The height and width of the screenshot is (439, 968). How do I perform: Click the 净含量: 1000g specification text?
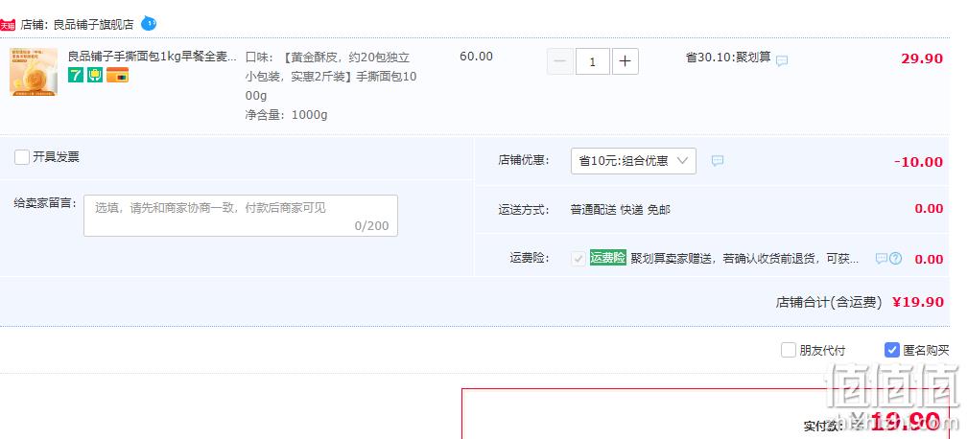[x=287, y=115]
